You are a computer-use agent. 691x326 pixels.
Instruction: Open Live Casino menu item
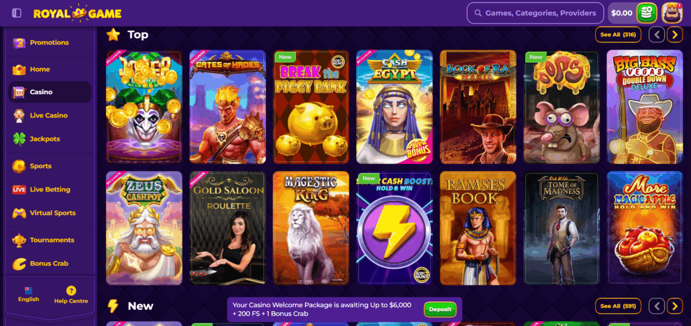point(50,116)
